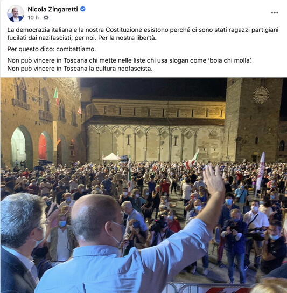Open the three-dot post options menu

[275, 13]
